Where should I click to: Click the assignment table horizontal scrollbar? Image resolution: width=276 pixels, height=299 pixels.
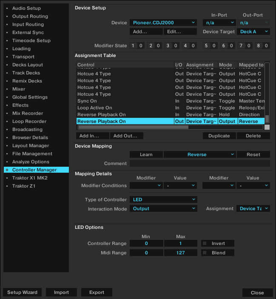133,127
